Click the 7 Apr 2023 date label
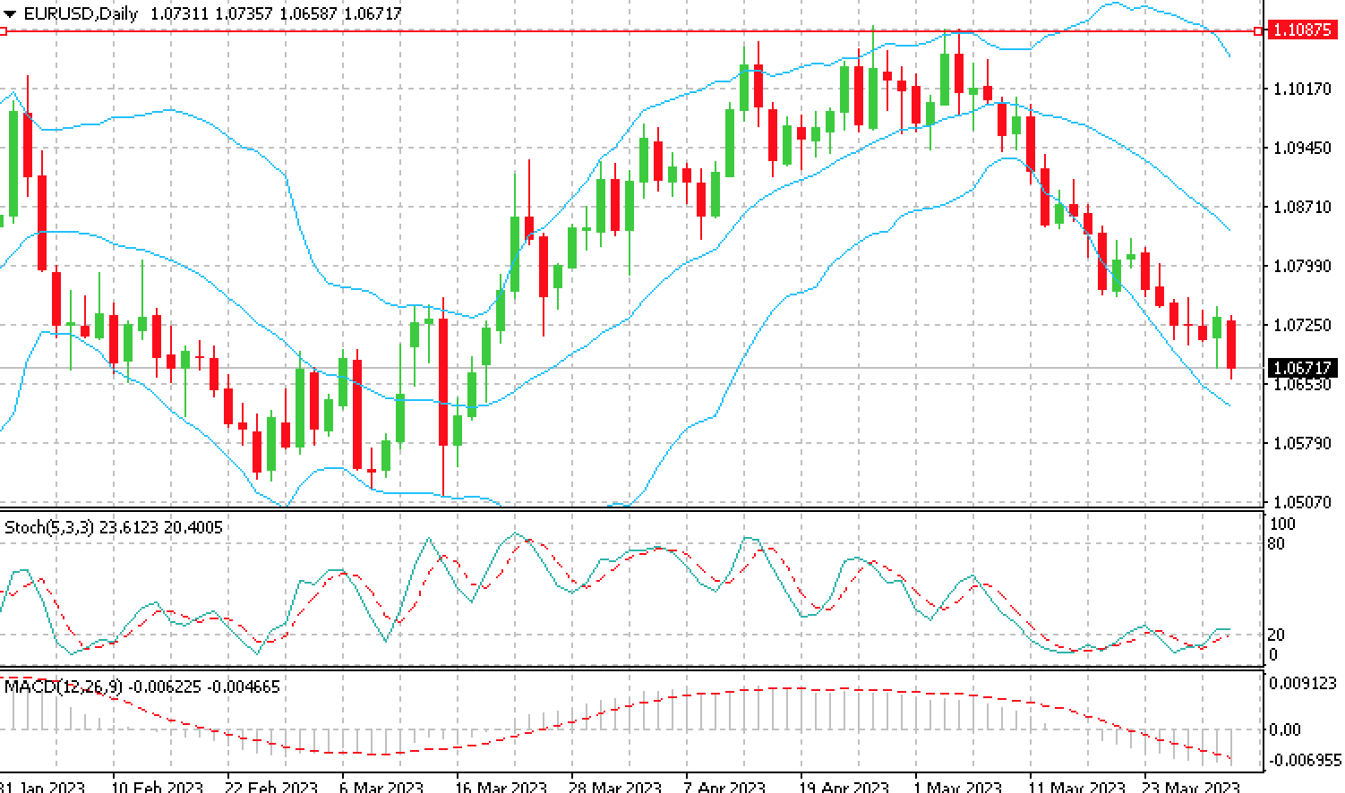The height and width of the screenshot is (793, 1345). [x=724, y=787]
